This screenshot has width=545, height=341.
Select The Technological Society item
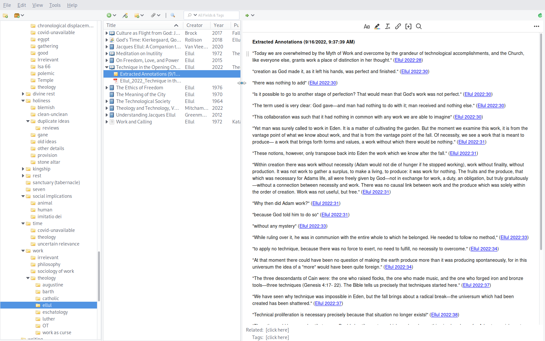tap(172, 101)
